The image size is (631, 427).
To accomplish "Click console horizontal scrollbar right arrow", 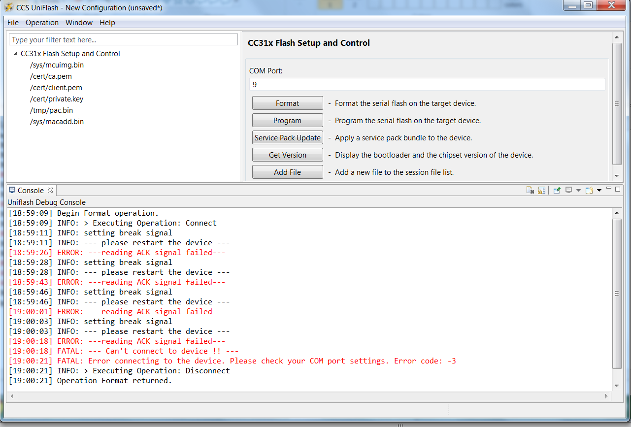I will (607, 396).
